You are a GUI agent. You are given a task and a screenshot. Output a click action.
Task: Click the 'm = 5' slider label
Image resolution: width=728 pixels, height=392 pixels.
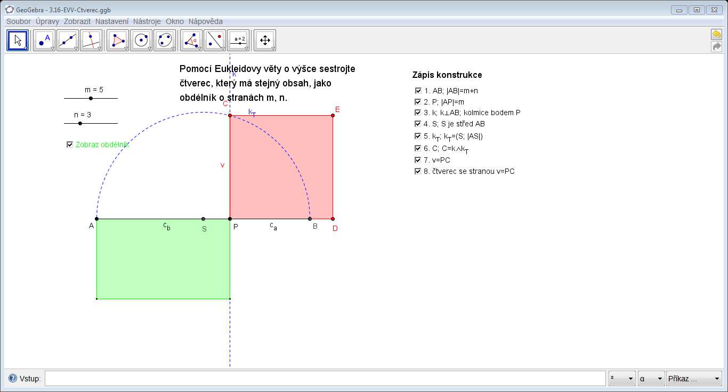94,90
